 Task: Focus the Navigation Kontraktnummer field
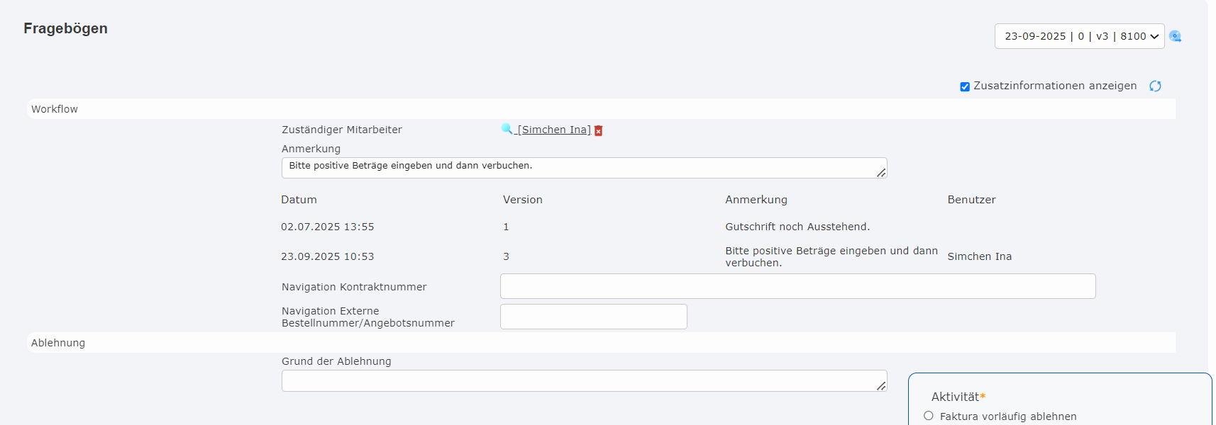(x=797, y=286)
